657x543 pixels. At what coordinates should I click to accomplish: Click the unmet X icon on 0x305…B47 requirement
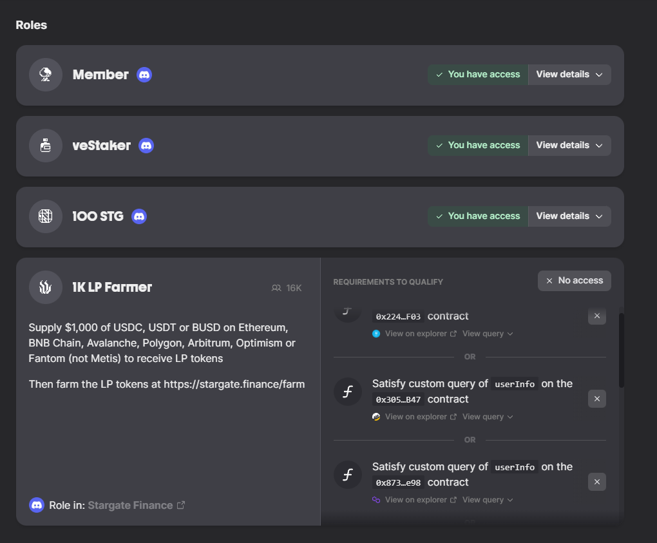(597, 399)
